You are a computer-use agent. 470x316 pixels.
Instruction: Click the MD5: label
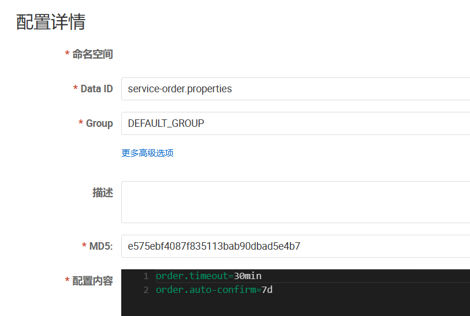click(x=101, y=246)
